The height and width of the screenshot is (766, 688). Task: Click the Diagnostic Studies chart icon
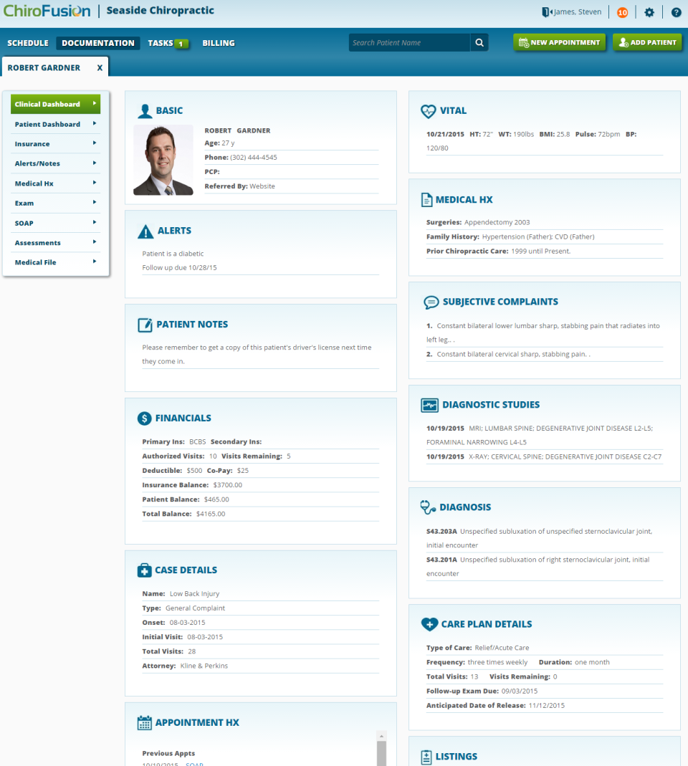(429, 405)
